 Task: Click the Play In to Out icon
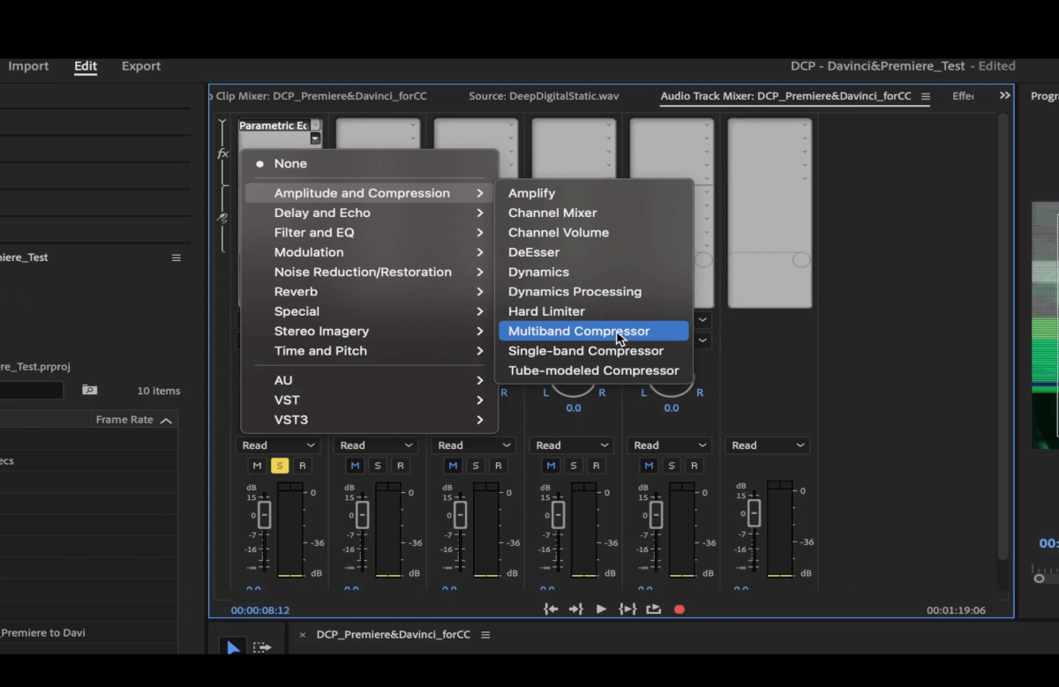[627, 609]
